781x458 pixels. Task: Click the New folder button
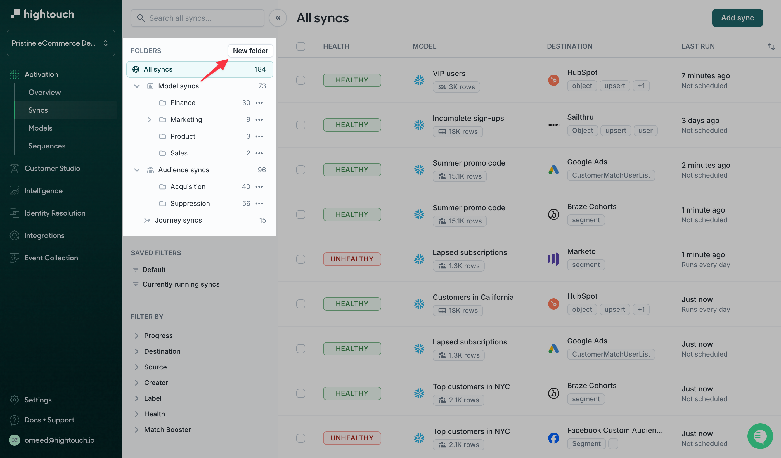(250, 51)
